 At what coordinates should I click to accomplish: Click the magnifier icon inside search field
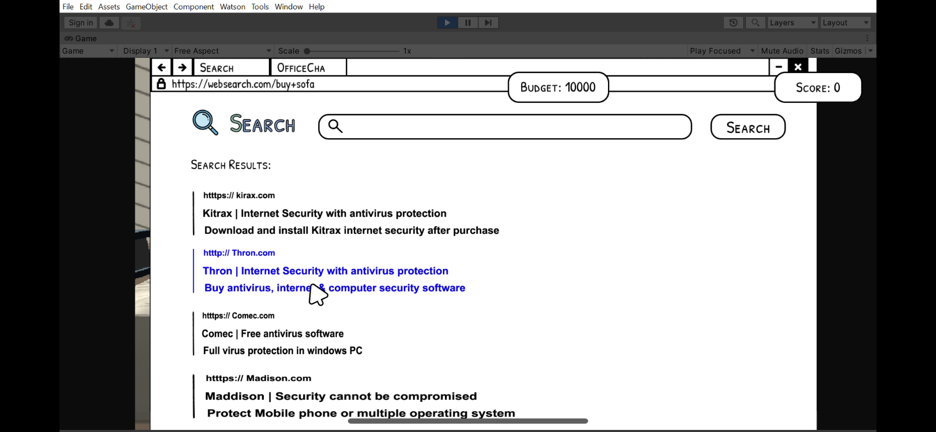pos(335,126)
